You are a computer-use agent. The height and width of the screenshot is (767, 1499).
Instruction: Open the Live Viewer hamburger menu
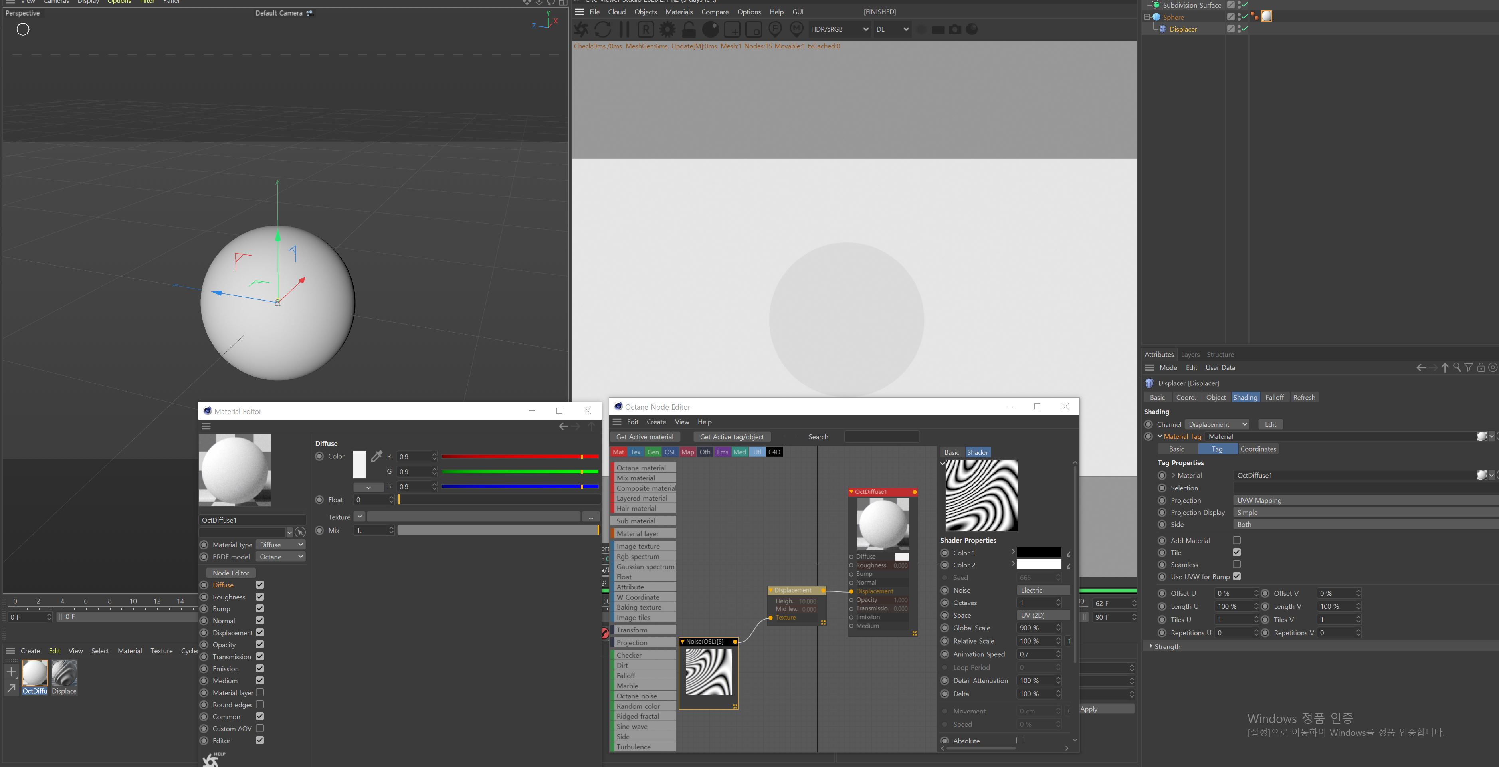tap(579, 12)
